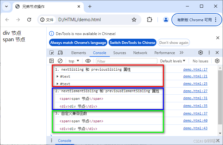Viewport: 223px width, 145px height.
Task: Open console settings gear
Action: pyautogui.click(x=217, y=61)
